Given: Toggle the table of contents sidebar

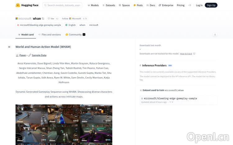Looking at the screenshot, I should click(9, 47).
